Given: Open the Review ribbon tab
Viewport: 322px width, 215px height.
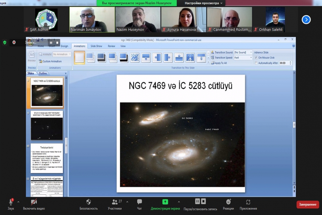Looking at the screenshot, I should pyautogui.click(x=112, y=46).
